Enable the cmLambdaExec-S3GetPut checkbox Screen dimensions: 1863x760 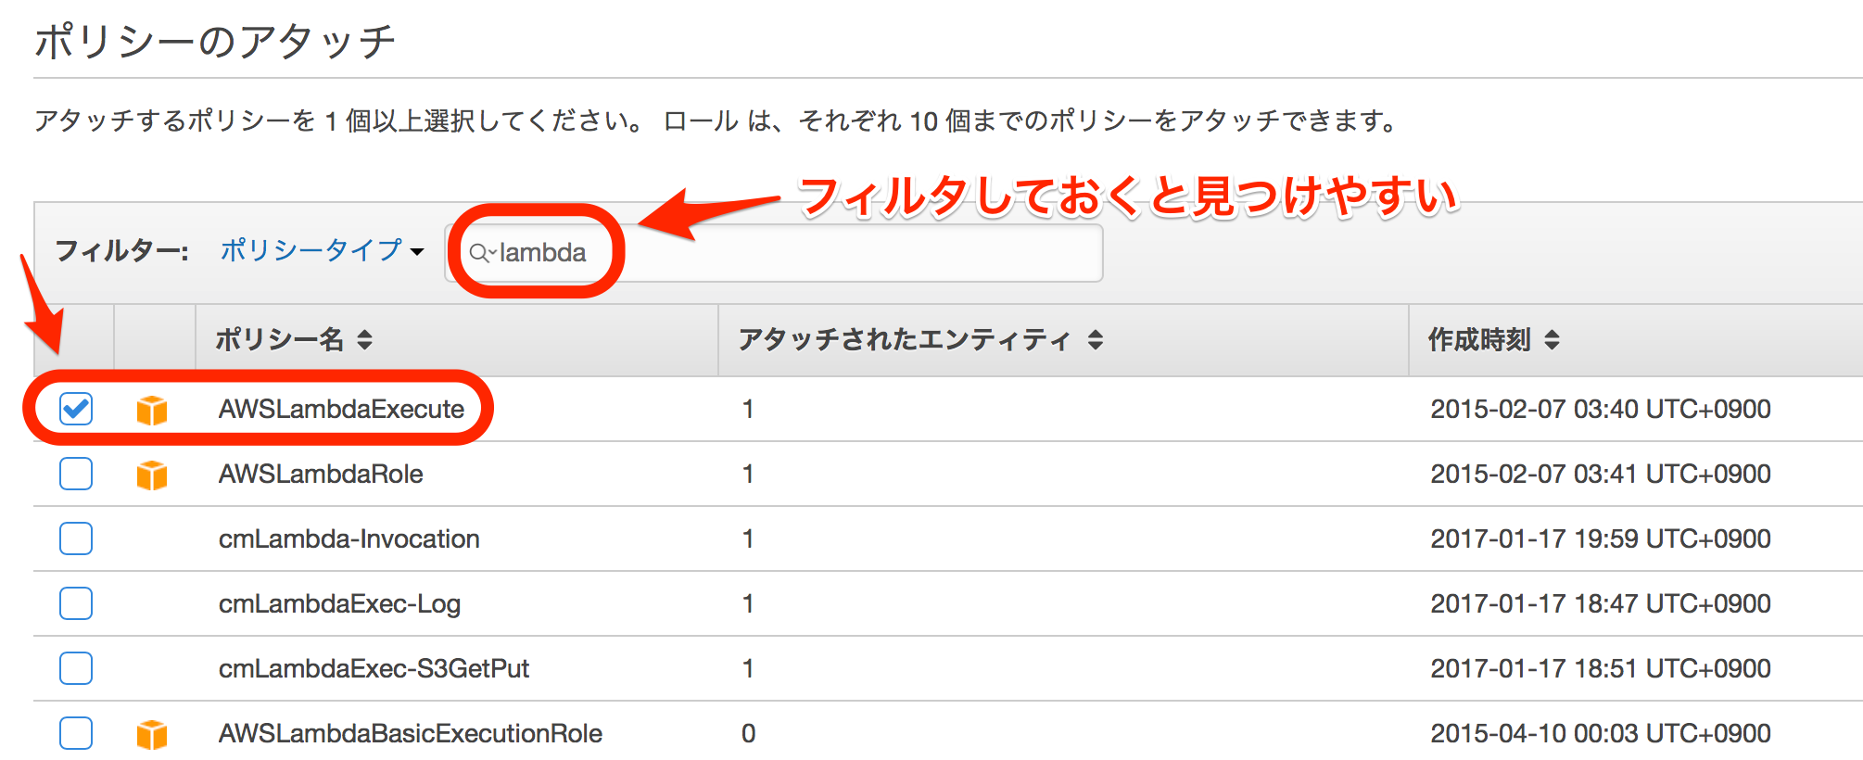point(76,668)
